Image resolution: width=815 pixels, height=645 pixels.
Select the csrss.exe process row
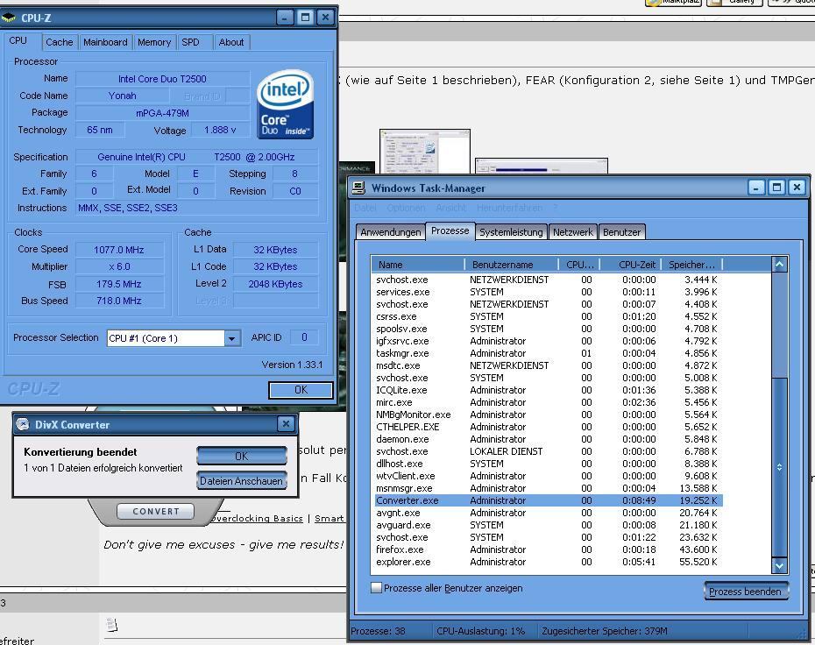(547, 316)
